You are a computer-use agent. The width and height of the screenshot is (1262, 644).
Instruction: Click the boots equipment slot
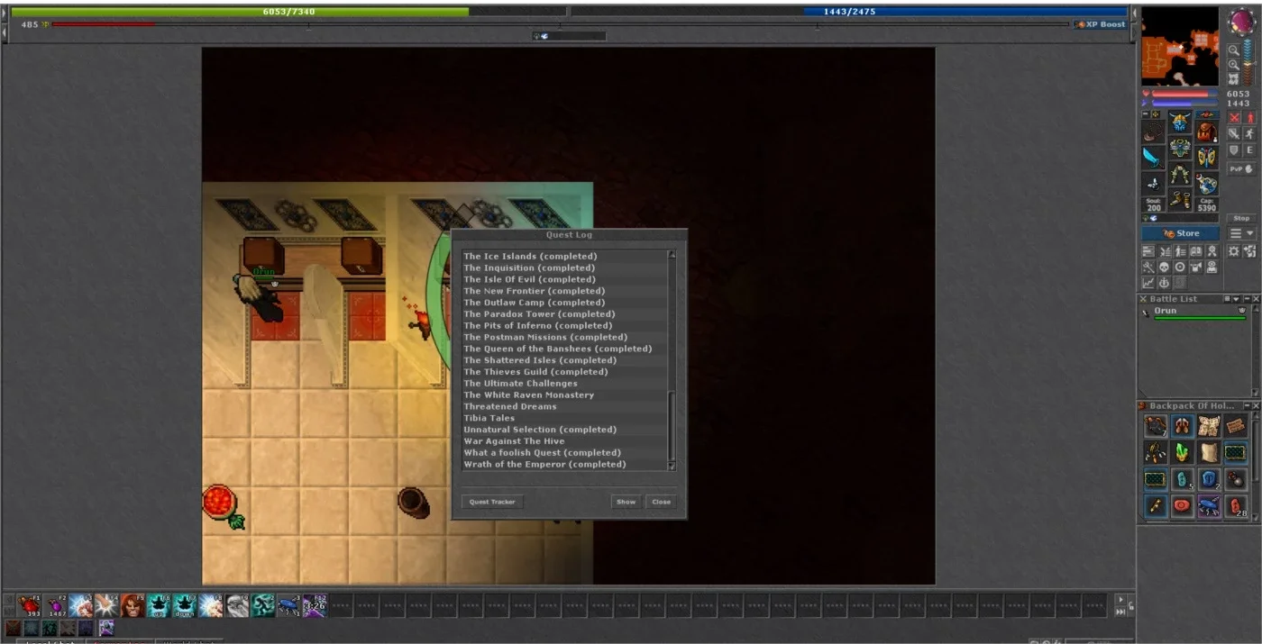tap(1179, 199)
